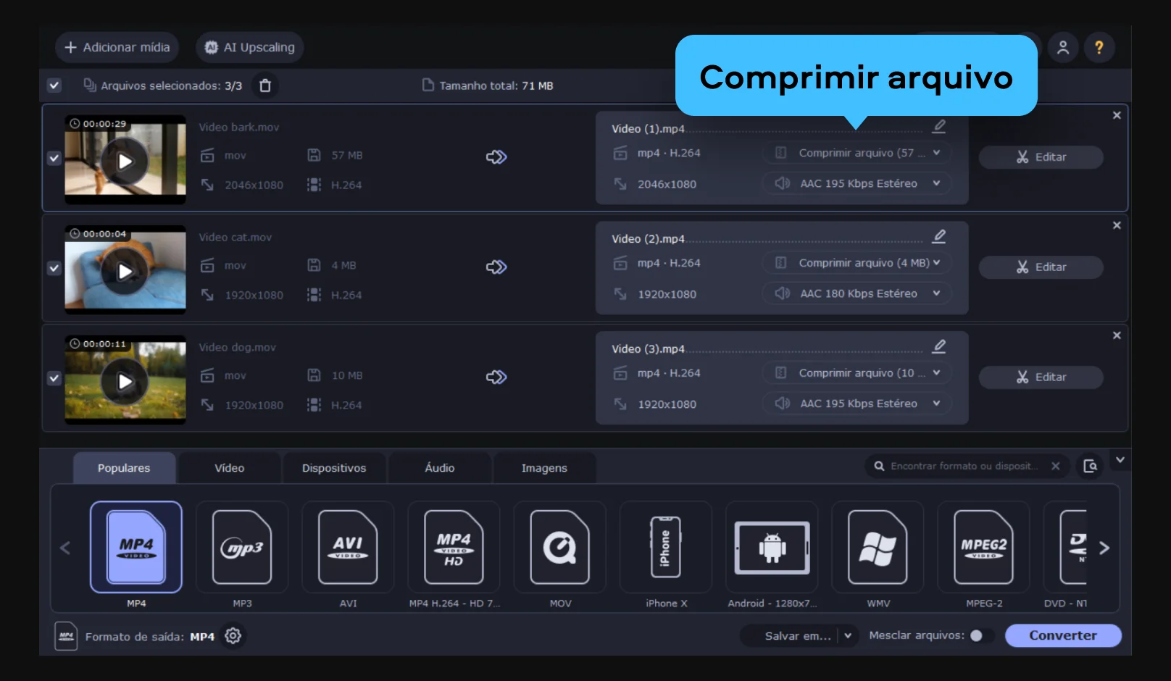This screenshot has width=1171, height=681.
Task: Choose the MP4 format icon
Action: coord(136,547)
